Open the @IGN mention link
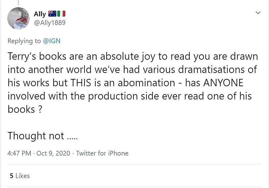 [x=52, y=41]
